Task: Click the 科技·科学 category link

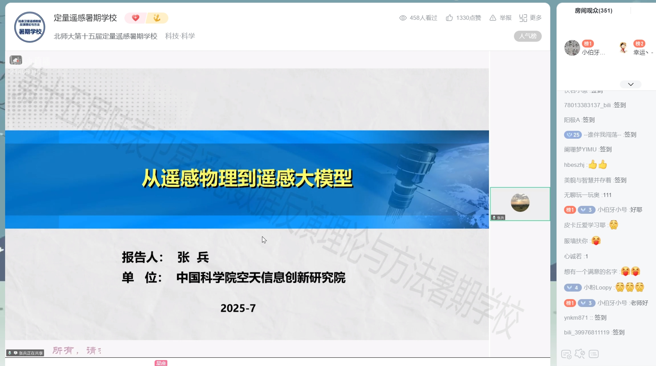Action: tap(180, 36)
